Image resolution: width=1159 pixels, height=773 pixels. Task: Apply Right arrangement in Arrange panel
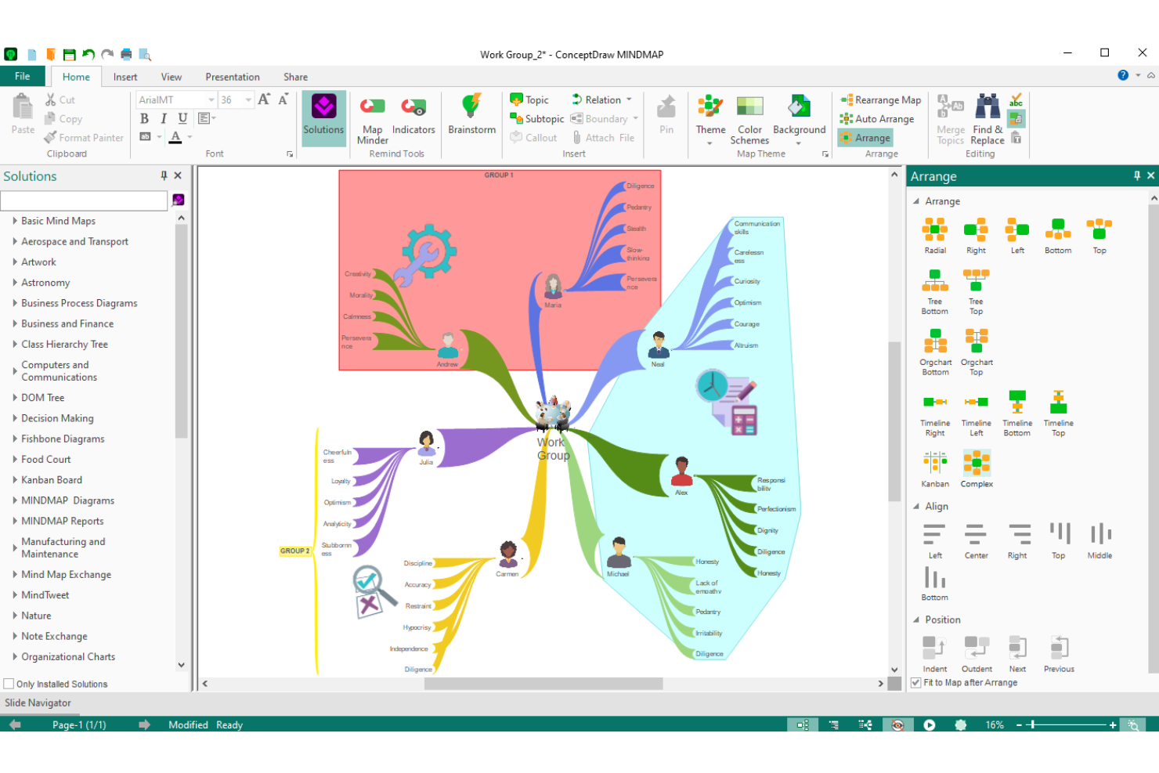click(976, 236)
